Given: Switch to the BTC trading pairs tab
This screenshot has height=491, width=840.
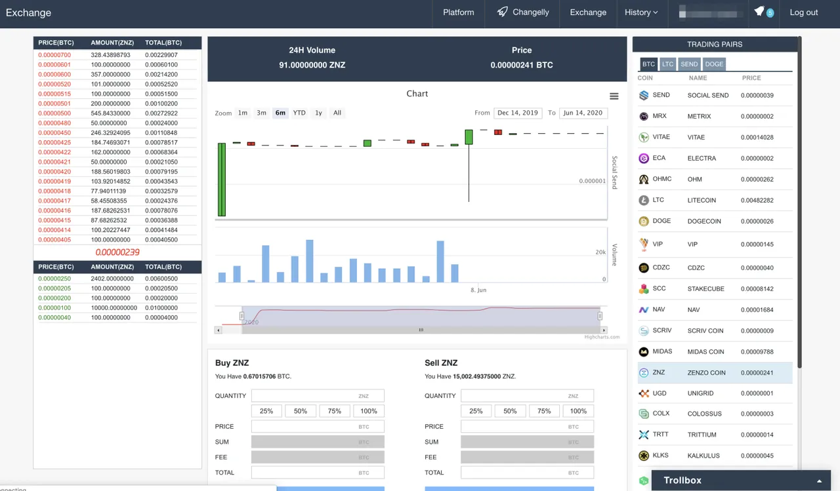Looking at the screenshot, I should [648, 64].
